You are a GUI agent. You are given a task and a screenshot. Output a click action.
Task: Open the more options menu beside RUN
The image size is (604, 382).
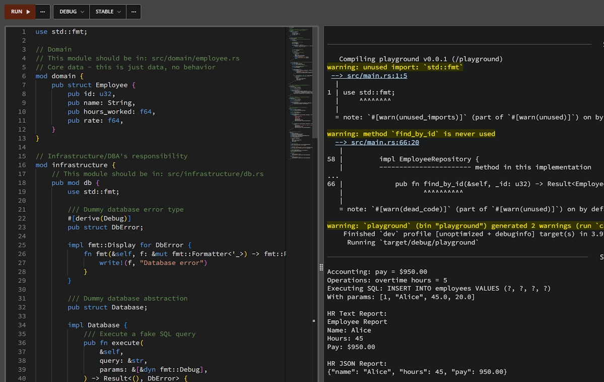point(43,12)
